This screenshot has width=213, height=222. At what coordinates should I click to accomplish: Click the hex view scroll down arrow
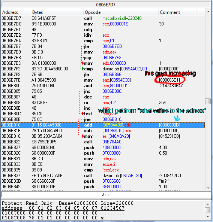click(208, 217)
